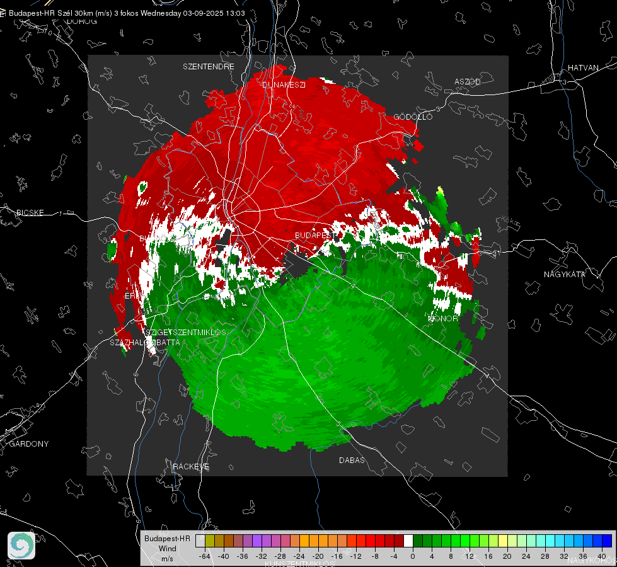
Task: Click the '-40' legend scale value
Action: (x=224, y=556)
